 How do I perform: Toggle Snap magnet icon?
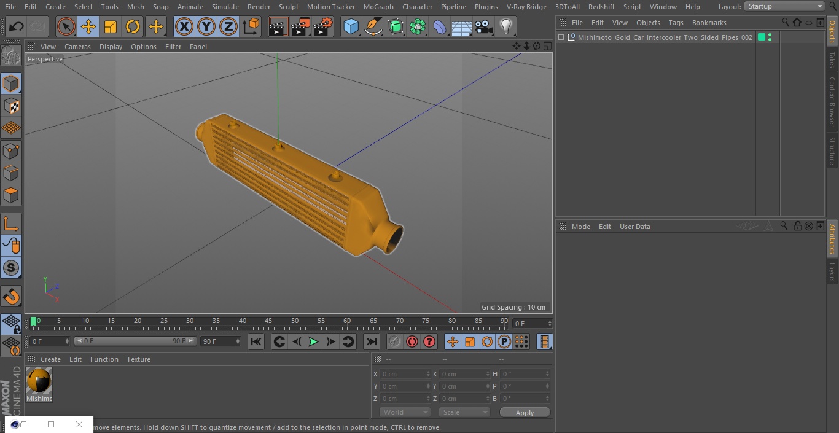point(11,297)
